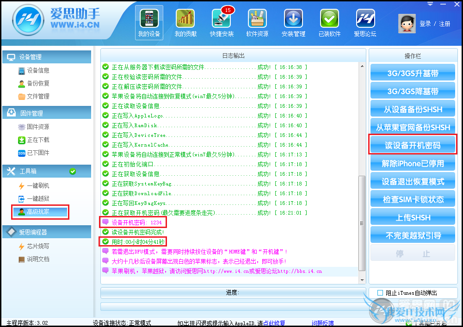This screenshot has height=327, width=463.
Task: Click the 问题反馈 link
Action: pyautogui.click(x=323, y=323)
